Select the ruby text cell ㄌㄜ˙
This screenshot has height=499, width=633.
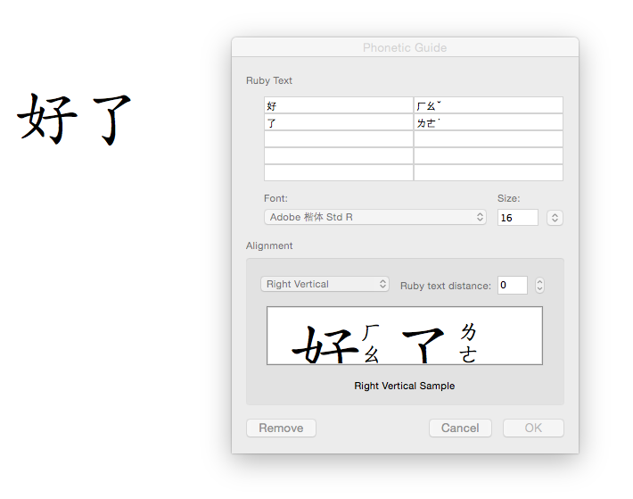pyautogui.click(x=489, y=122)
